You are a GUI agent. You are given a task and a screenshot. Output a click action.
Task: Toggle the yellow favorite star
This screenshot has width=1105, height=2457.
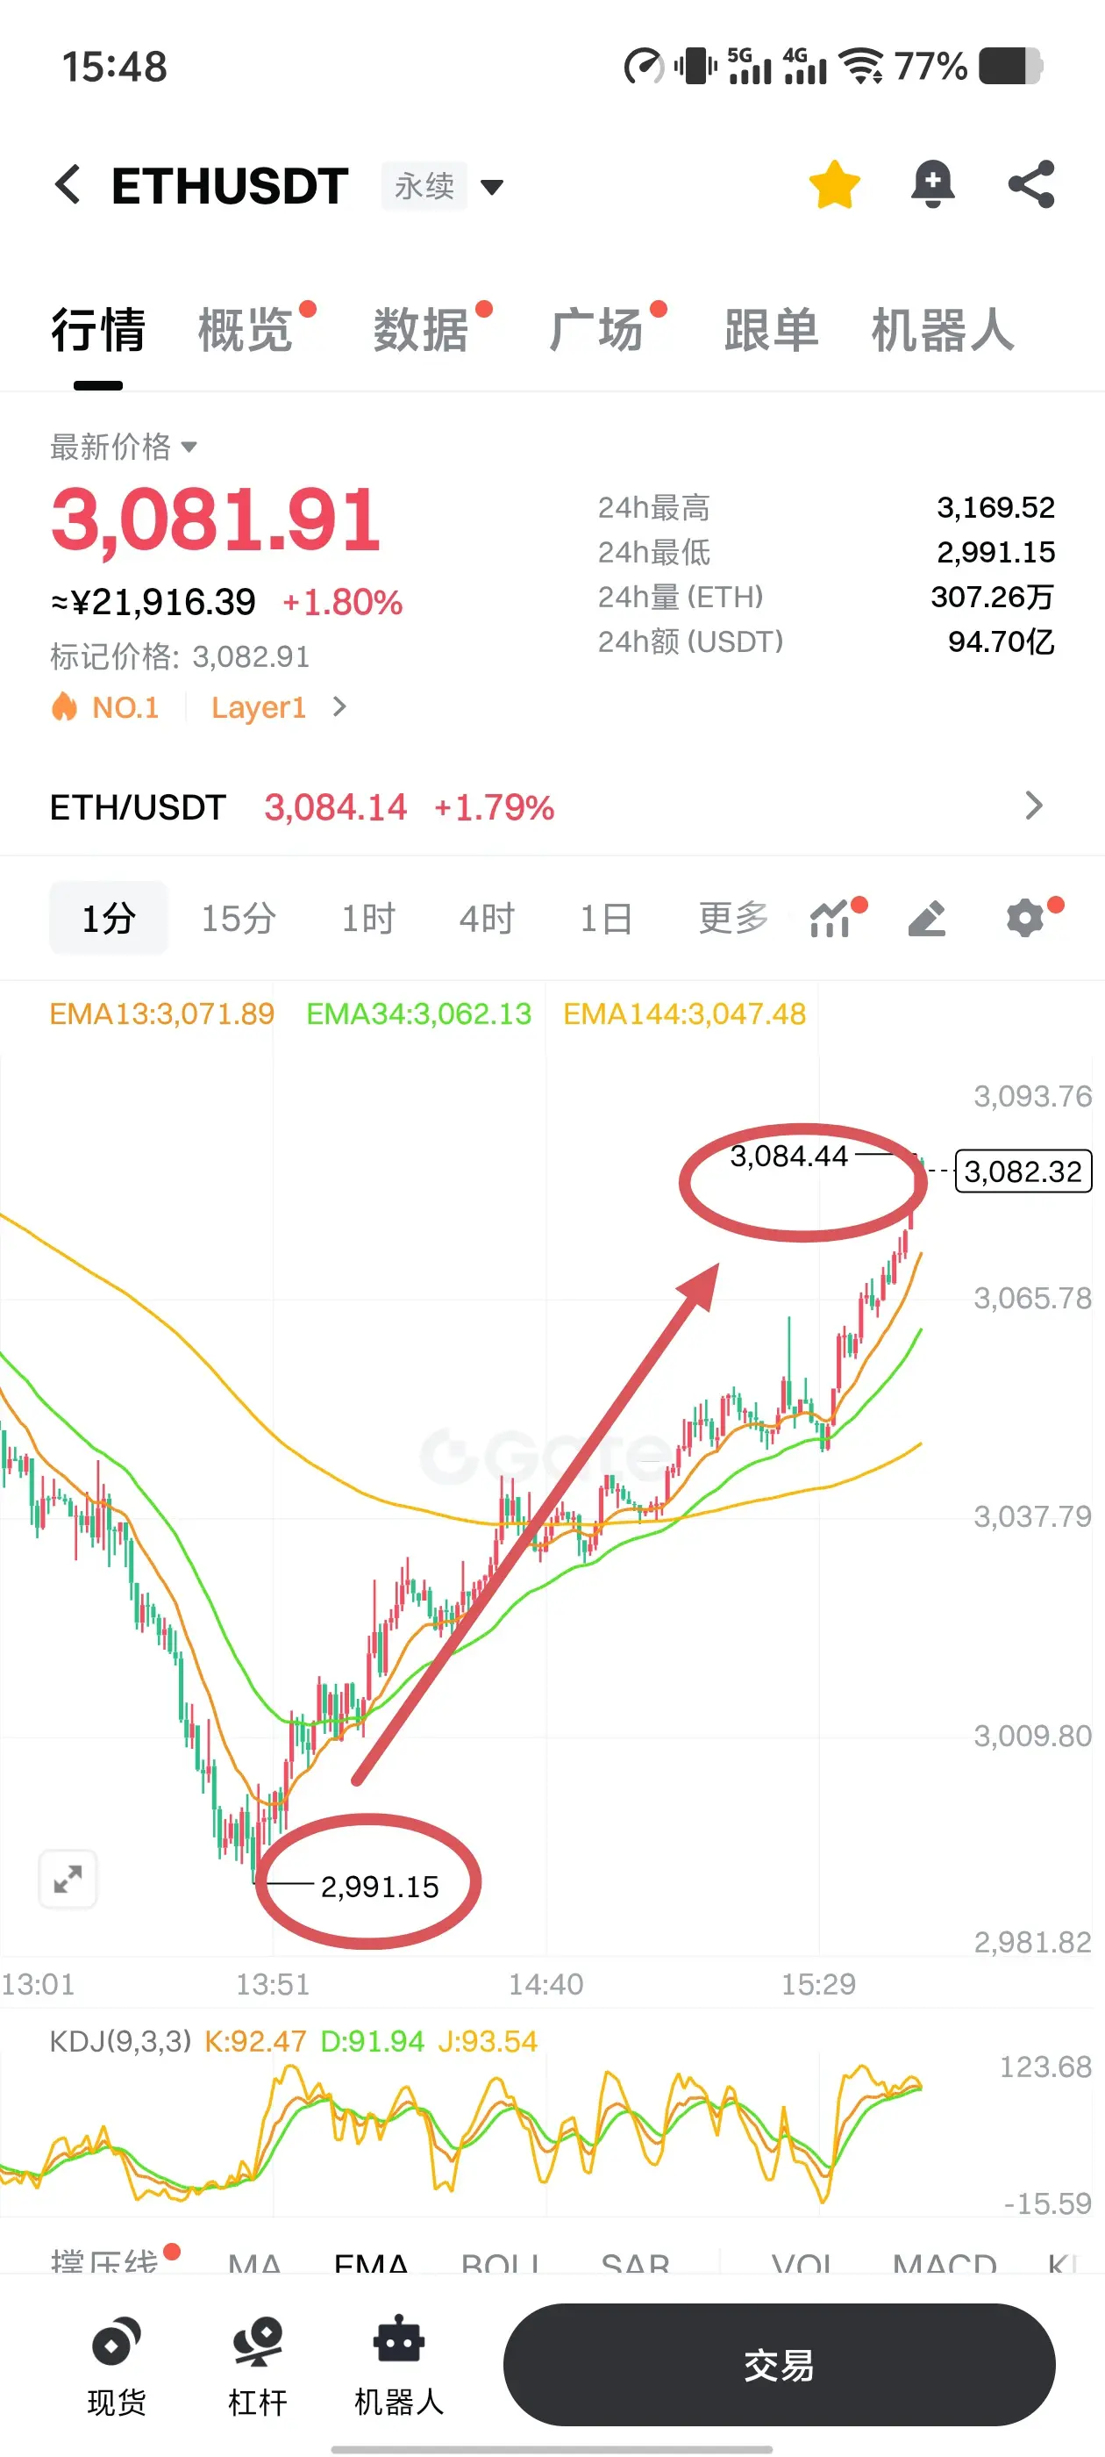coord(834,184)
